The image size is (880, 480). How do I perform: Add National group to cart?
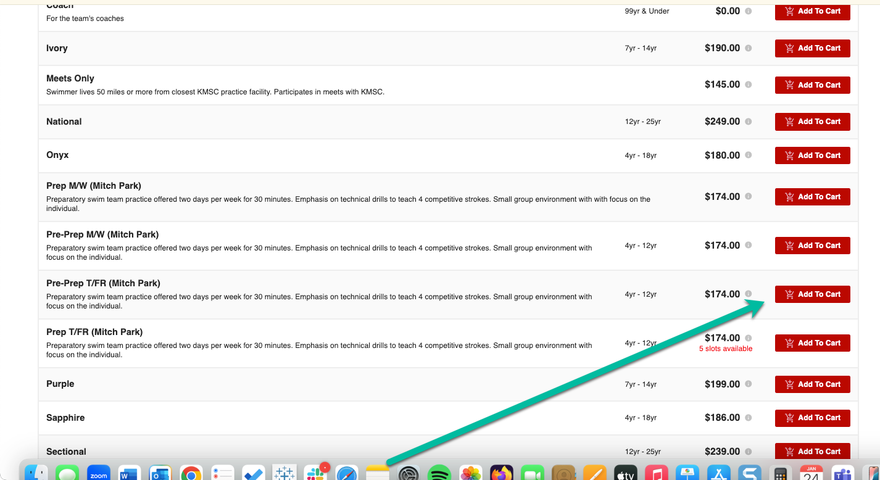tap(812, 122)
